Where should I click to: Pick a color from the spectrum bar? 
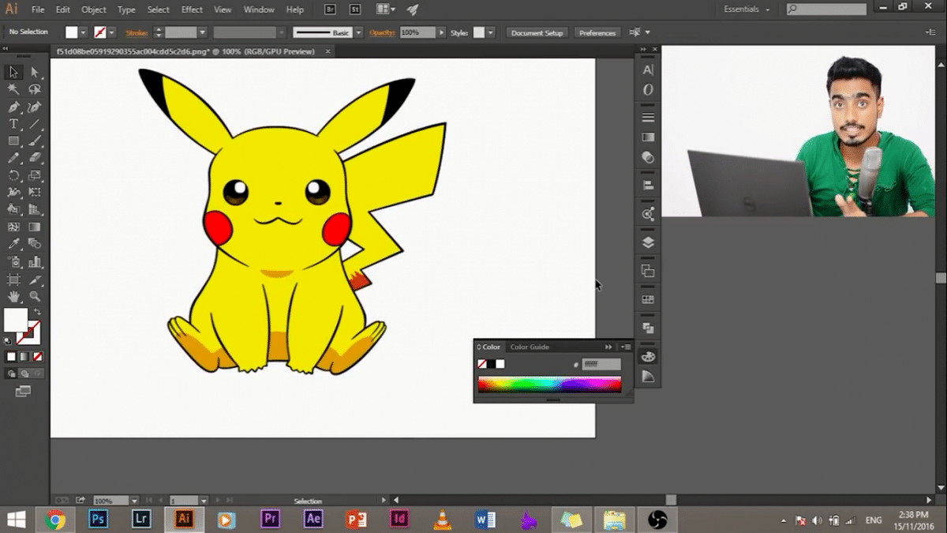tap(549, 385)
